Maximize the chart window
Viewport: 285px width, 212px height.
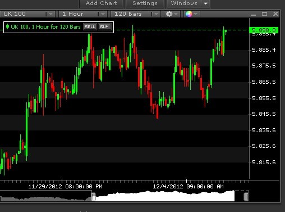[264, 14]
